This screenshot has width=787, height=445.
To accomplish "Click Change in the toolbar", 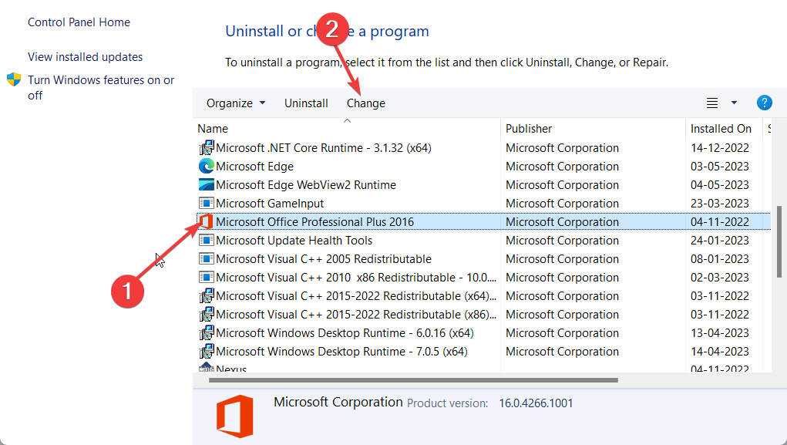I will click(366, 103).
